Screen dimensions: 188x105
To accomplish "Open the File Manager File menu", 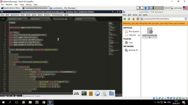I will coord(125,15).
